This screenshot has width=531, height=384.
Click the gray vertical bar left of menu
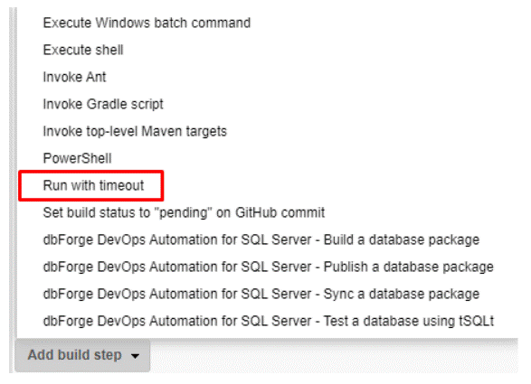13,173
